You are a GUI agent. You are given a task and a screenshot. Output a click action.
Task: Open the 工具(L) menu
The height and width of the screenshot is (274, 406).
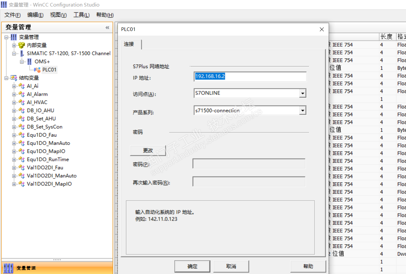(x=81, y=15)
